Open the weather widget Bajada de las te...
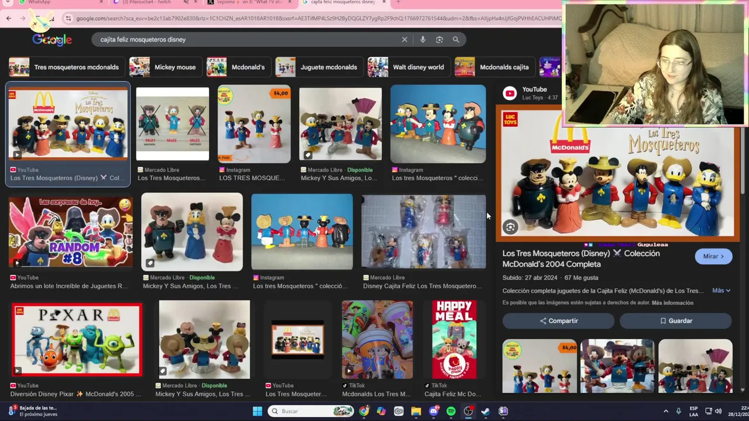749x421 pixels. point(32,411)
